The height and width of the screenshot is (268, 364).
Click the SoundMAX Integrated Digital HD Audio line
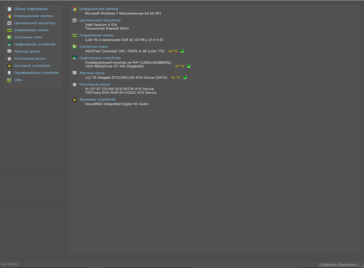click(x=117, y=104)
